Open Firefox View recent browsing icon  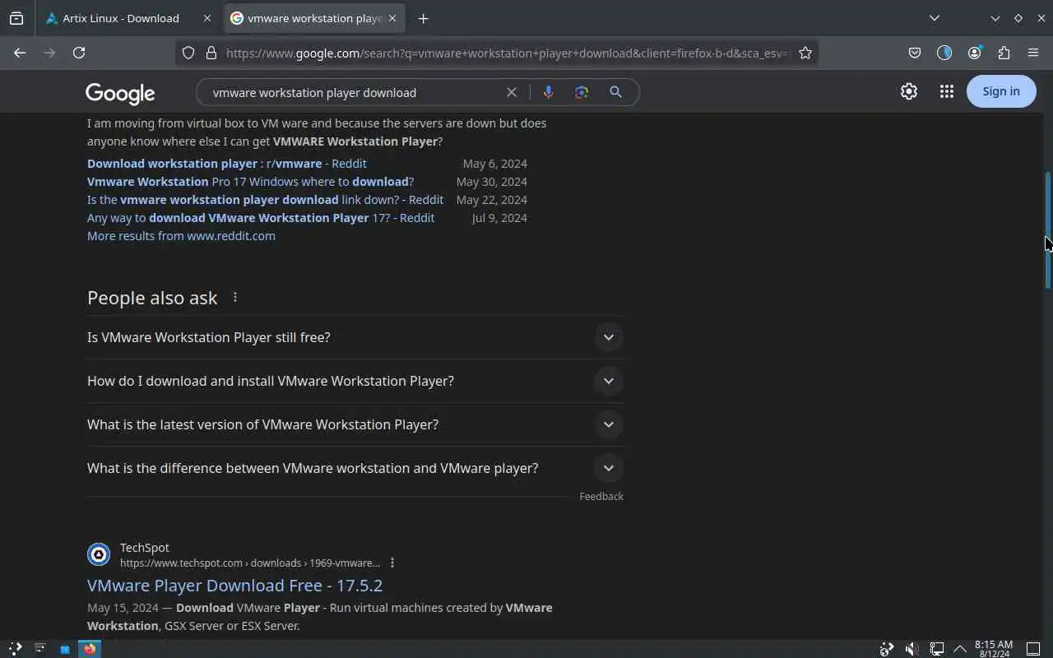coord(16,18)
